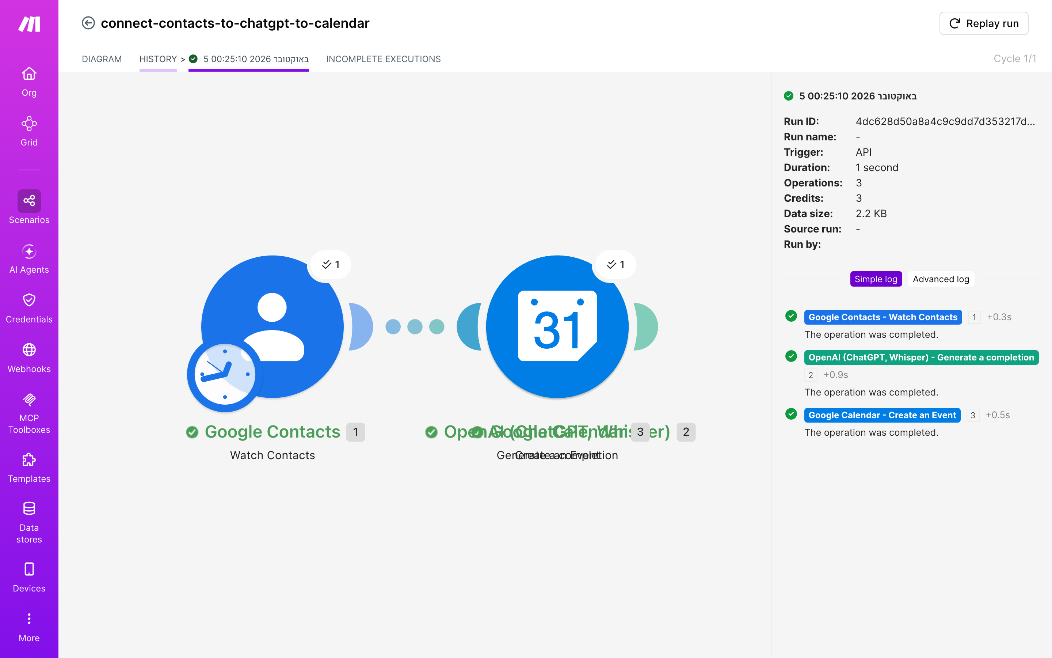Select the Advanced log view
1052x658 pixels.
(941, 279)
